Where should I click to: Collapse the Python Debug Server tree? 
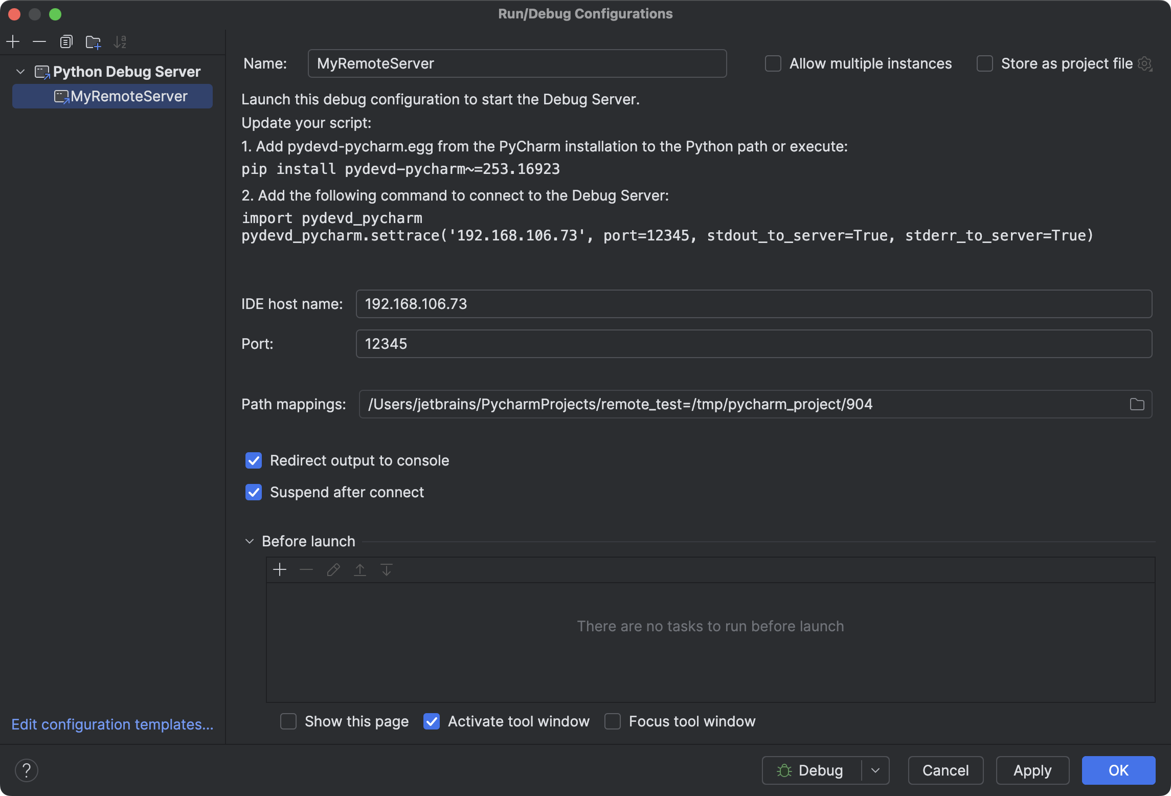coord(20,71)
